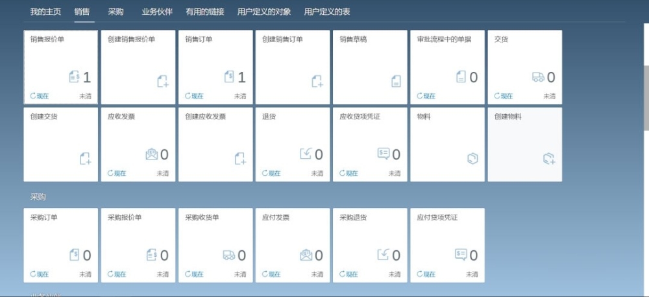This screenshot has width=649, height=297.
Task: Click the 销售草稿 draft document icon
Action: coord(396,81)
